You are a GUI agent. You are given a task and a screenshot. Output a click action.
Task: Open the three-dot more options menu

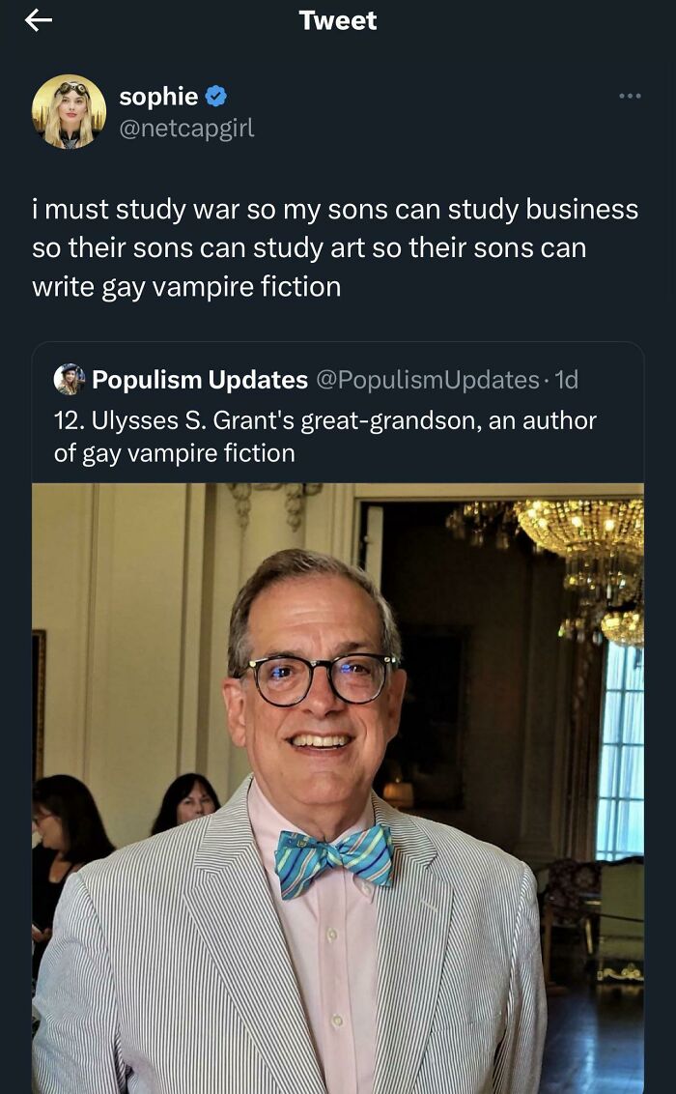630,96
